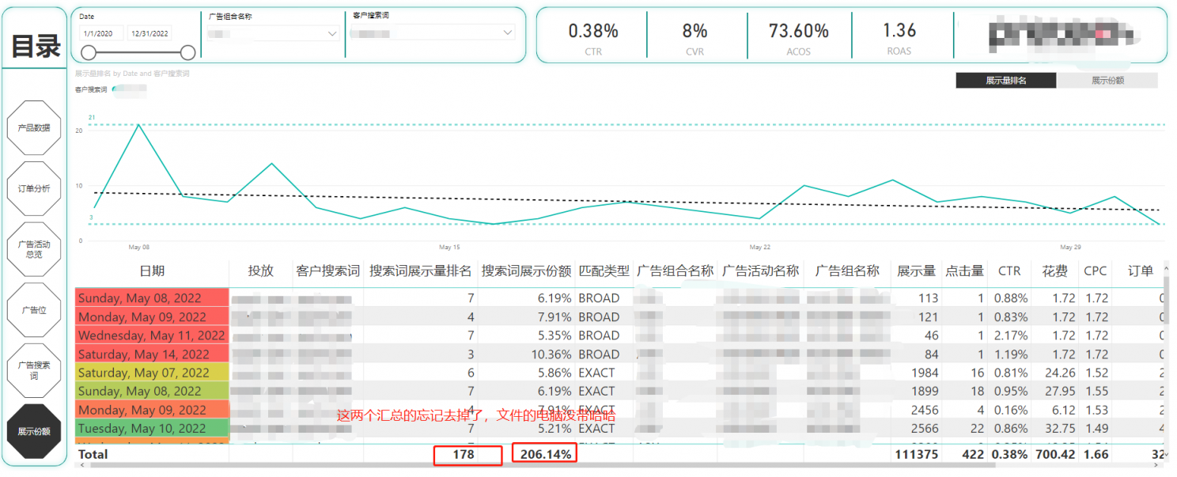Screen dimensions: 1177x477
Task: Click the left handle of the date slider
Action: (87, 52)
